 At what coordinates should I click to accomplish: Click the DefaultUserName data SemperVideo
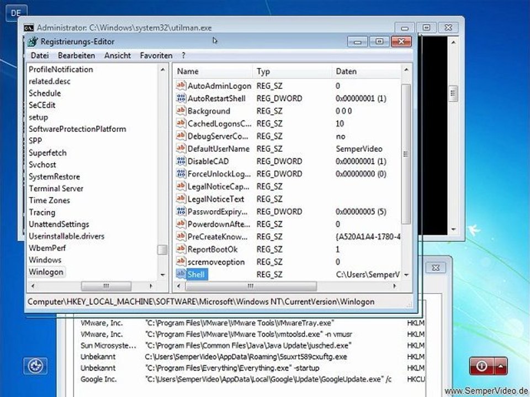pos(359,148)
